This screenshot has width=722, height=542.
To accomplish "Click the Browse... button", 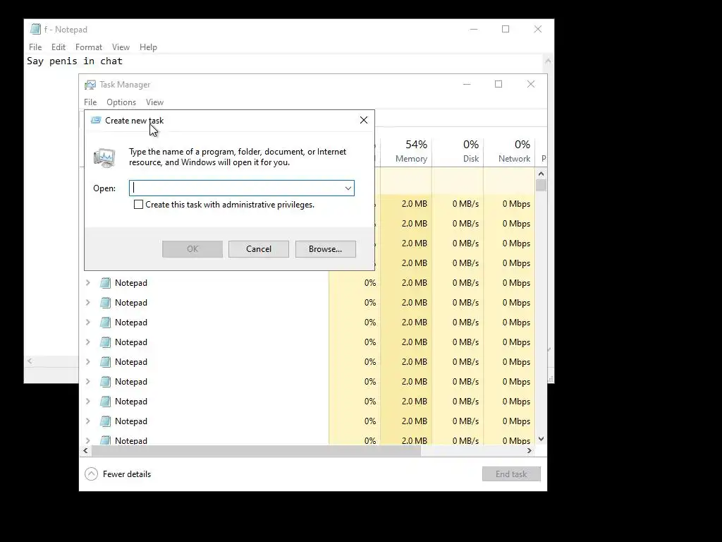I will pyautogui.click(x=326, y=249).
